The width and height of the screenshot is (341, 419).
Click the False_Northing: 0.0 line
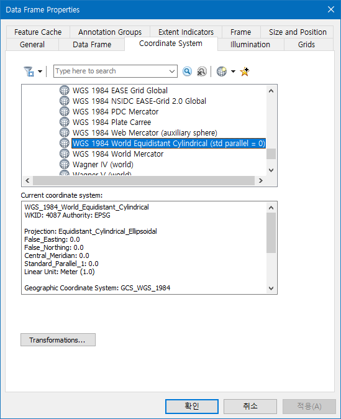pos(53,247)
